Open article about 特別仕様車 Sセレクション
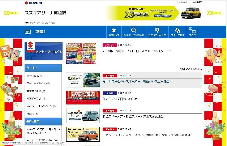 148,135
